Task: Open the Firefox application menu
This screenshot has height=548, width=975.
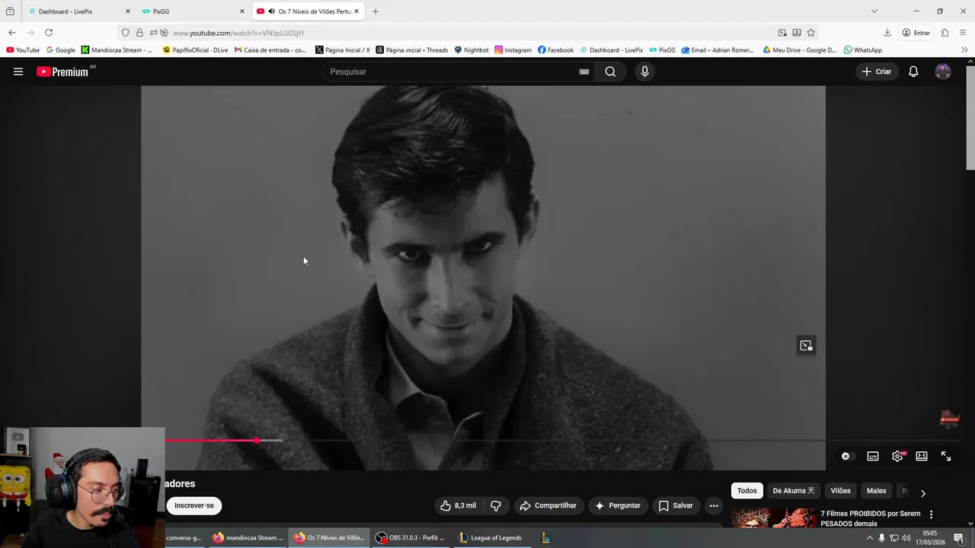Action: click(964, 33)
